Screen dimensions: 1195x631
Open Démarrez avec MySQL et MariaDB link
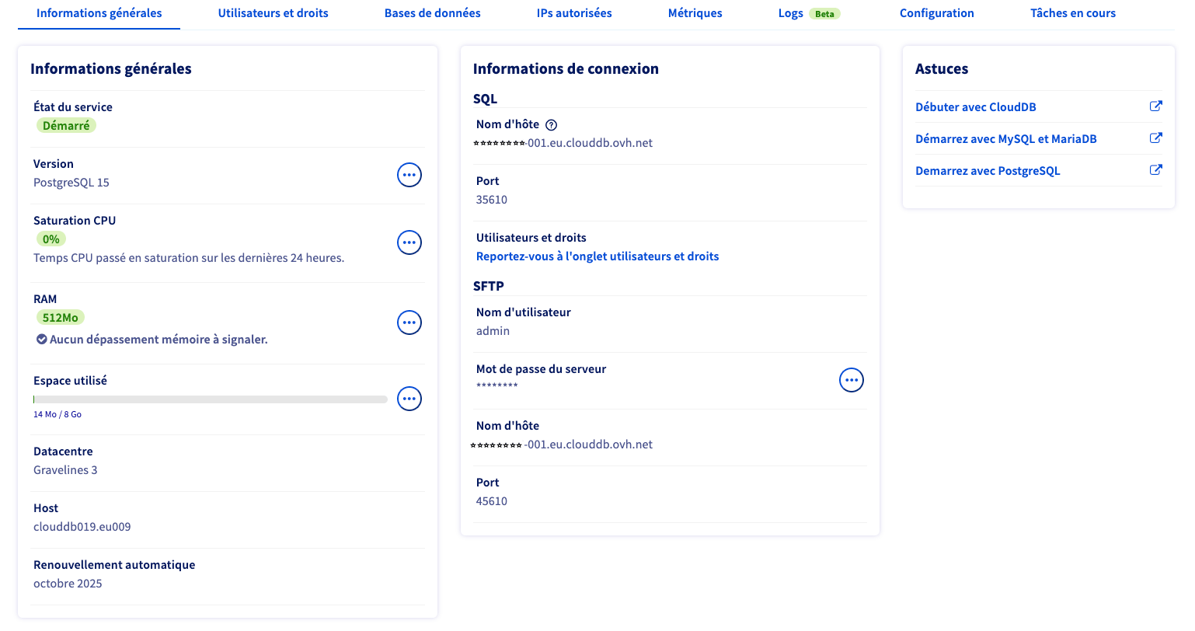(1005, 139)
